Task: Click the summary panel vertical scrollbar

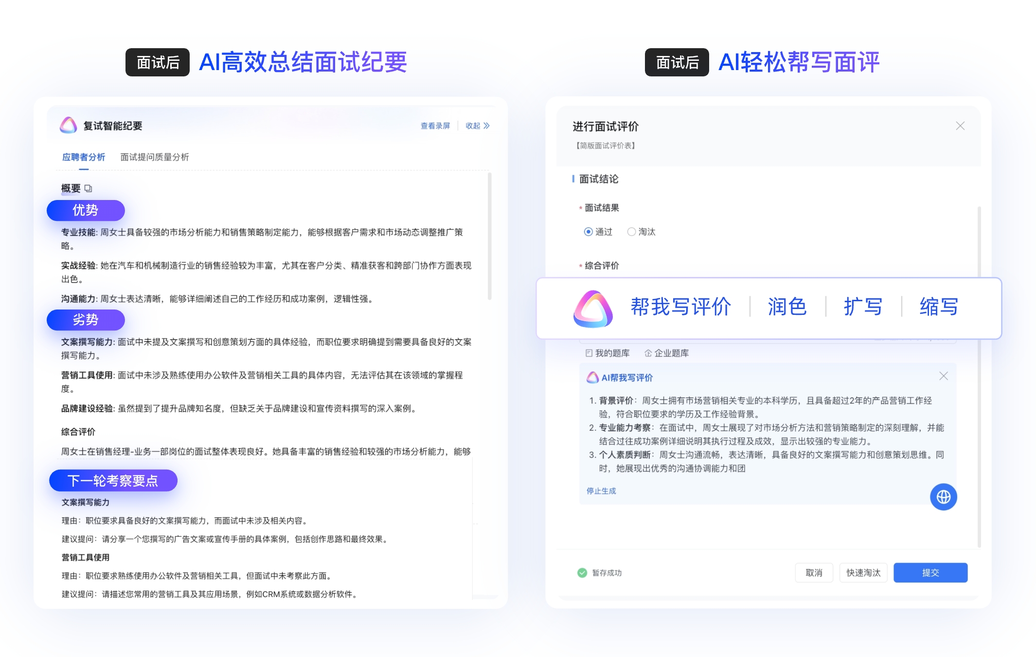Action: click(489, 237)
